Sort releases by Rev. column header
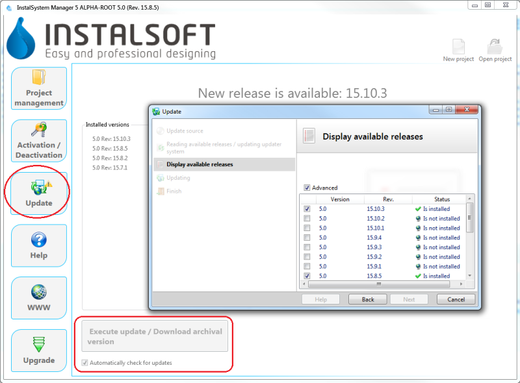This screenshot has height=383, width=520. coord(388,199)
